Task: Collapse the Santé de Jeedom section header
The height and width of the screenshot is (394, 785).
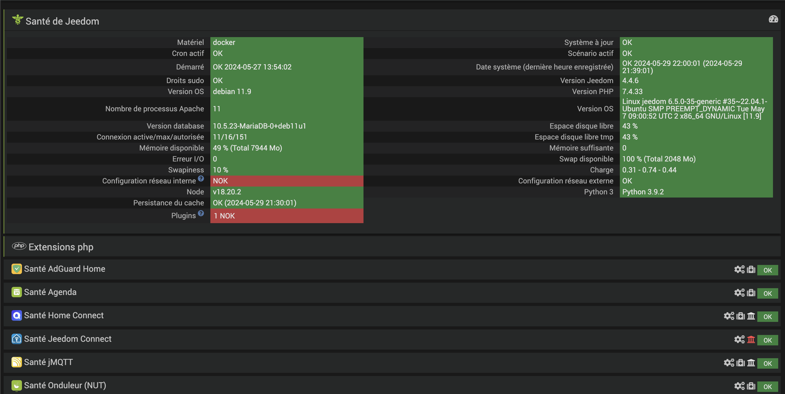Action: (x=62, y=21)
